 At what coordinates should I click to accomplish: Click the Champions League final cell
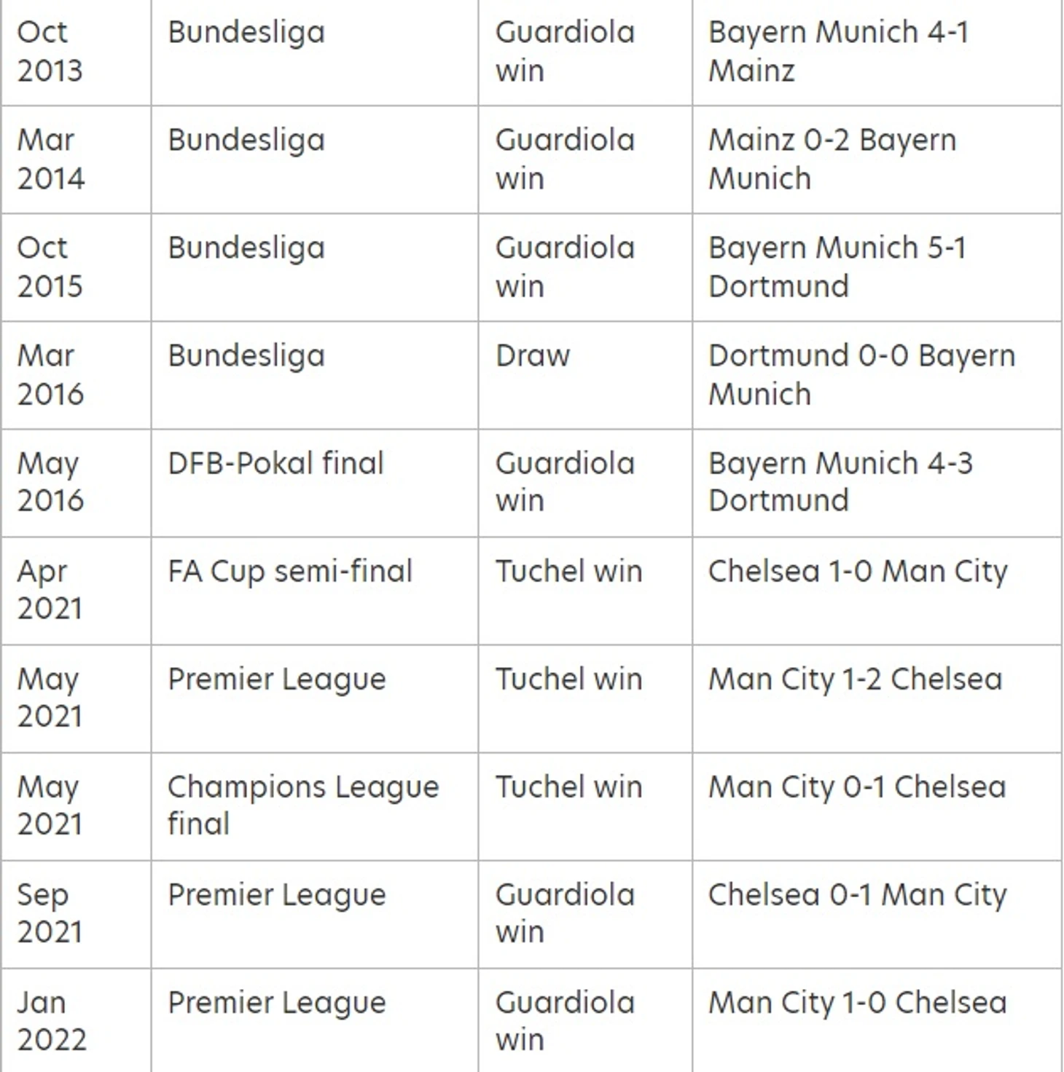[x=302, y=805]
